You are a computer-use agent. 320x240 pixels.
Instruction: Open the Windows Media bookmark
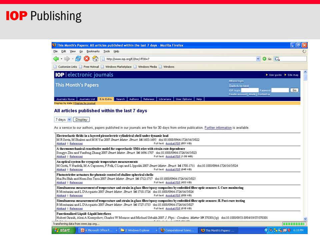pos(145,67)
